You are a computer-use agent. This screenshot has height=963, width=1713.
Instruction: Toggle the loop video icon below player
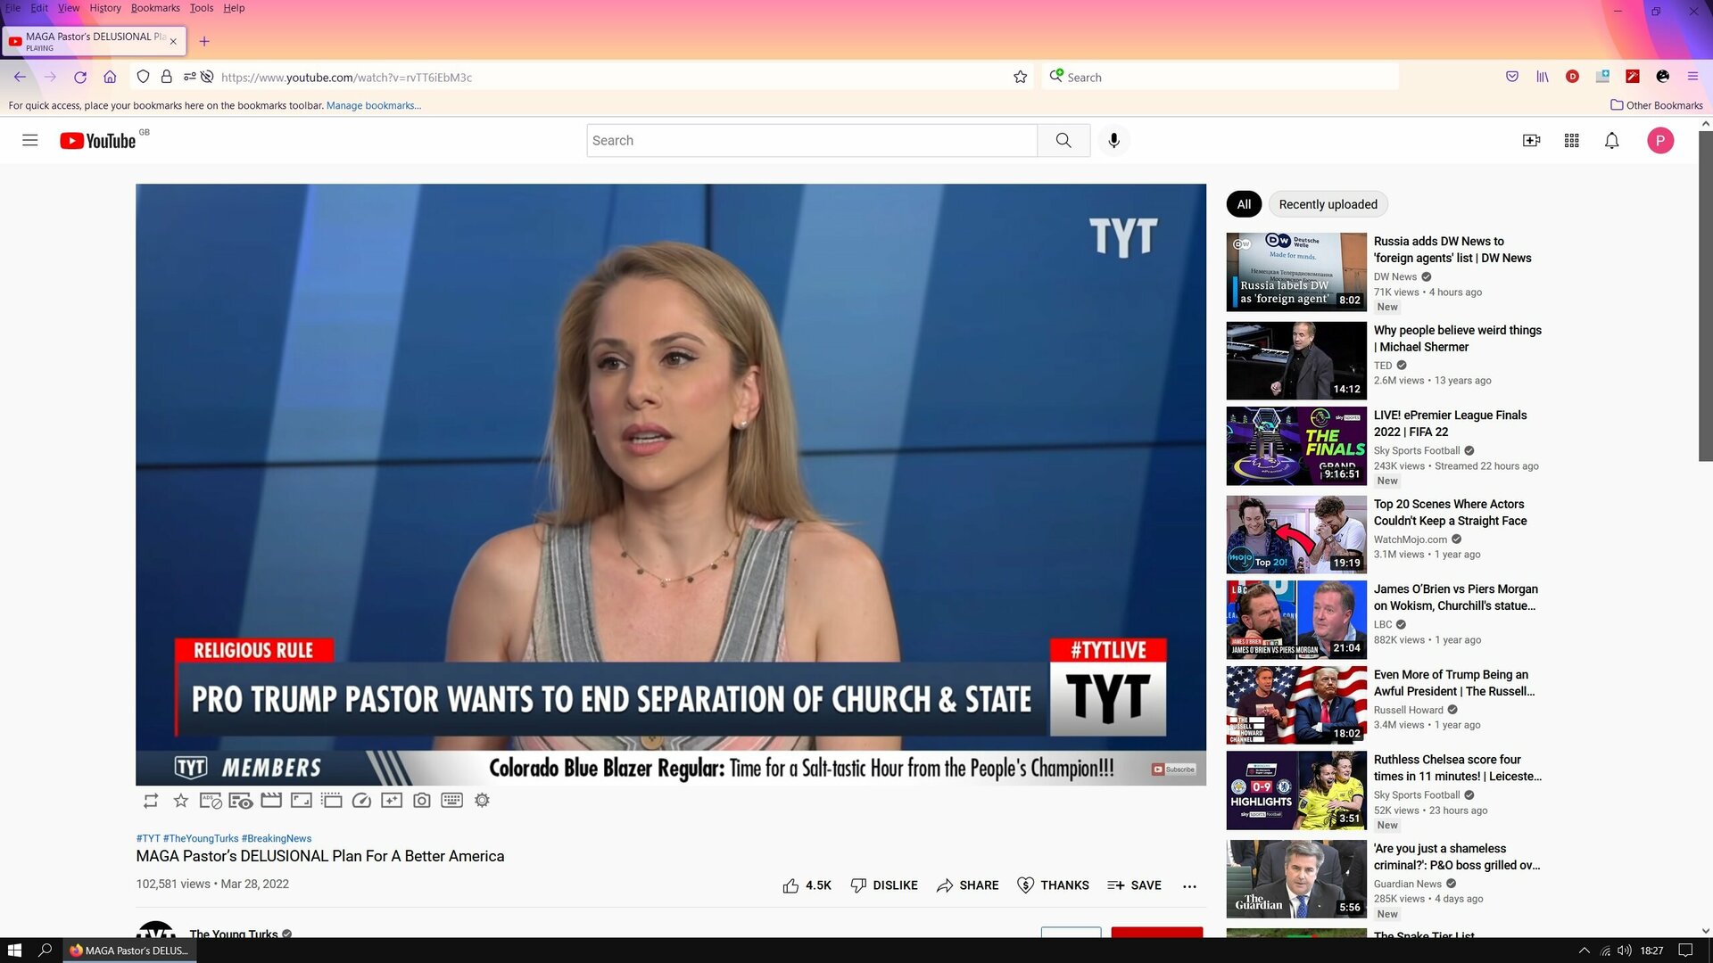pos(151,801)
